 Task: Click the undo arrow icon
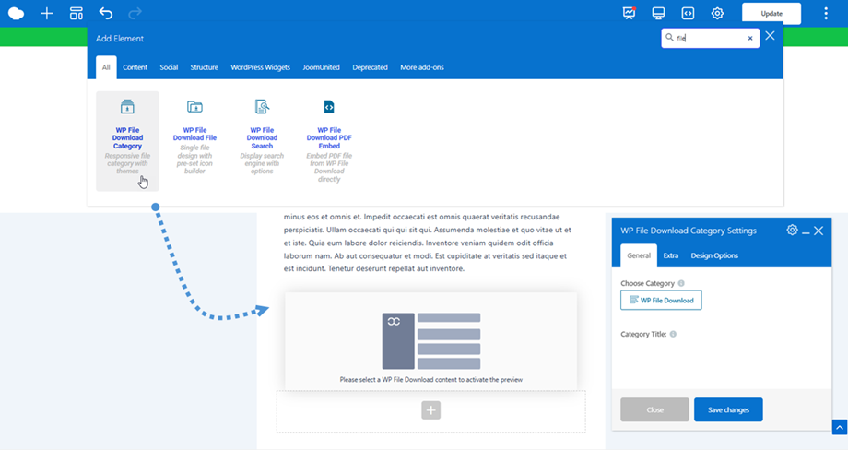pos(106,14)
